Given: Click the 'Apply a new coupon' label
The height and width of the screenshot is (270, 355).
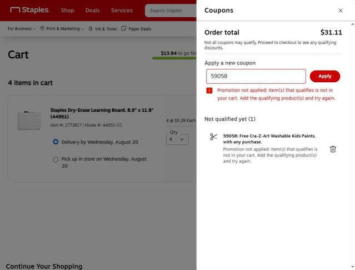Looking at the screenshot, I should (230, 63).
